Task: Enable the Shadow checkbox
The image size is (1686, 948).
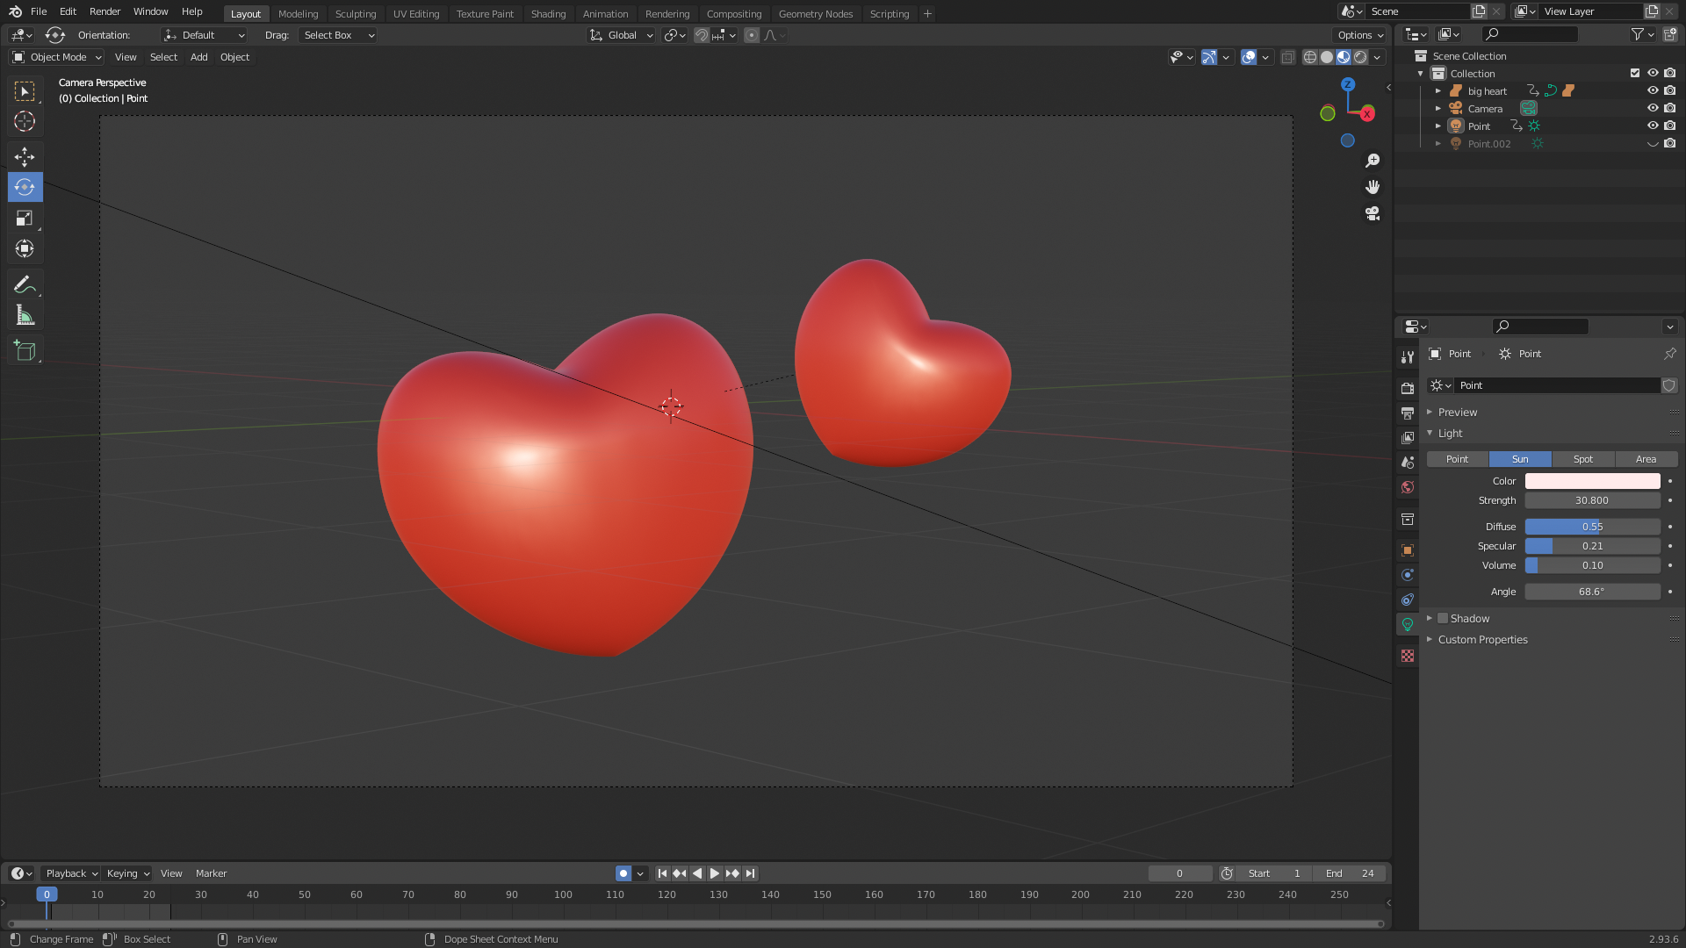Action: pyautogui.click(x=1443, y=619)
